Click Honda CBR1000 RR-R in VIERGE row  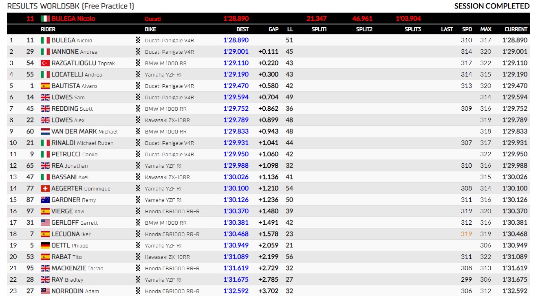[172, 211]
